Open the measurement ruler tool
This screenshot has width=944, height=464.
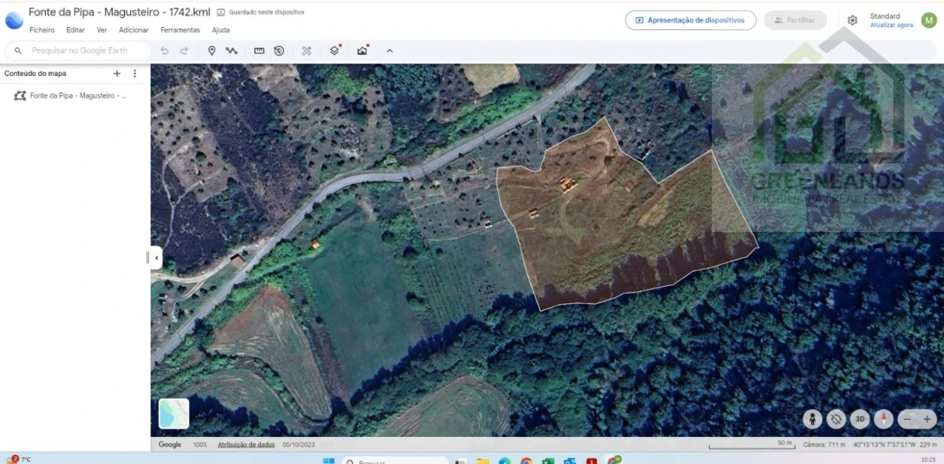[259, 50]
